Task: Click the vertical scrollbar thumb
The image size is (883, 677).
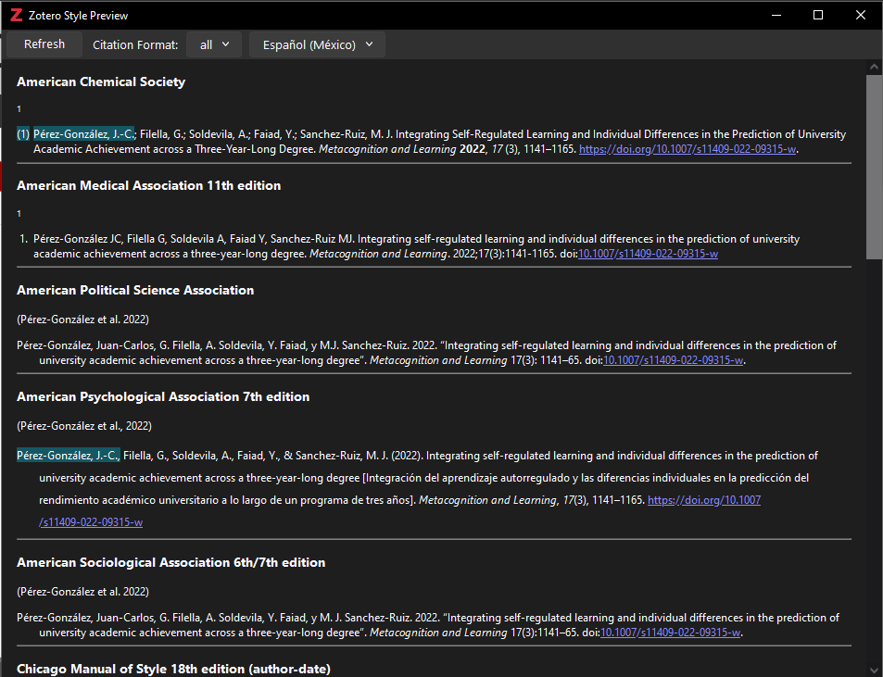Action: coord(874,167)
